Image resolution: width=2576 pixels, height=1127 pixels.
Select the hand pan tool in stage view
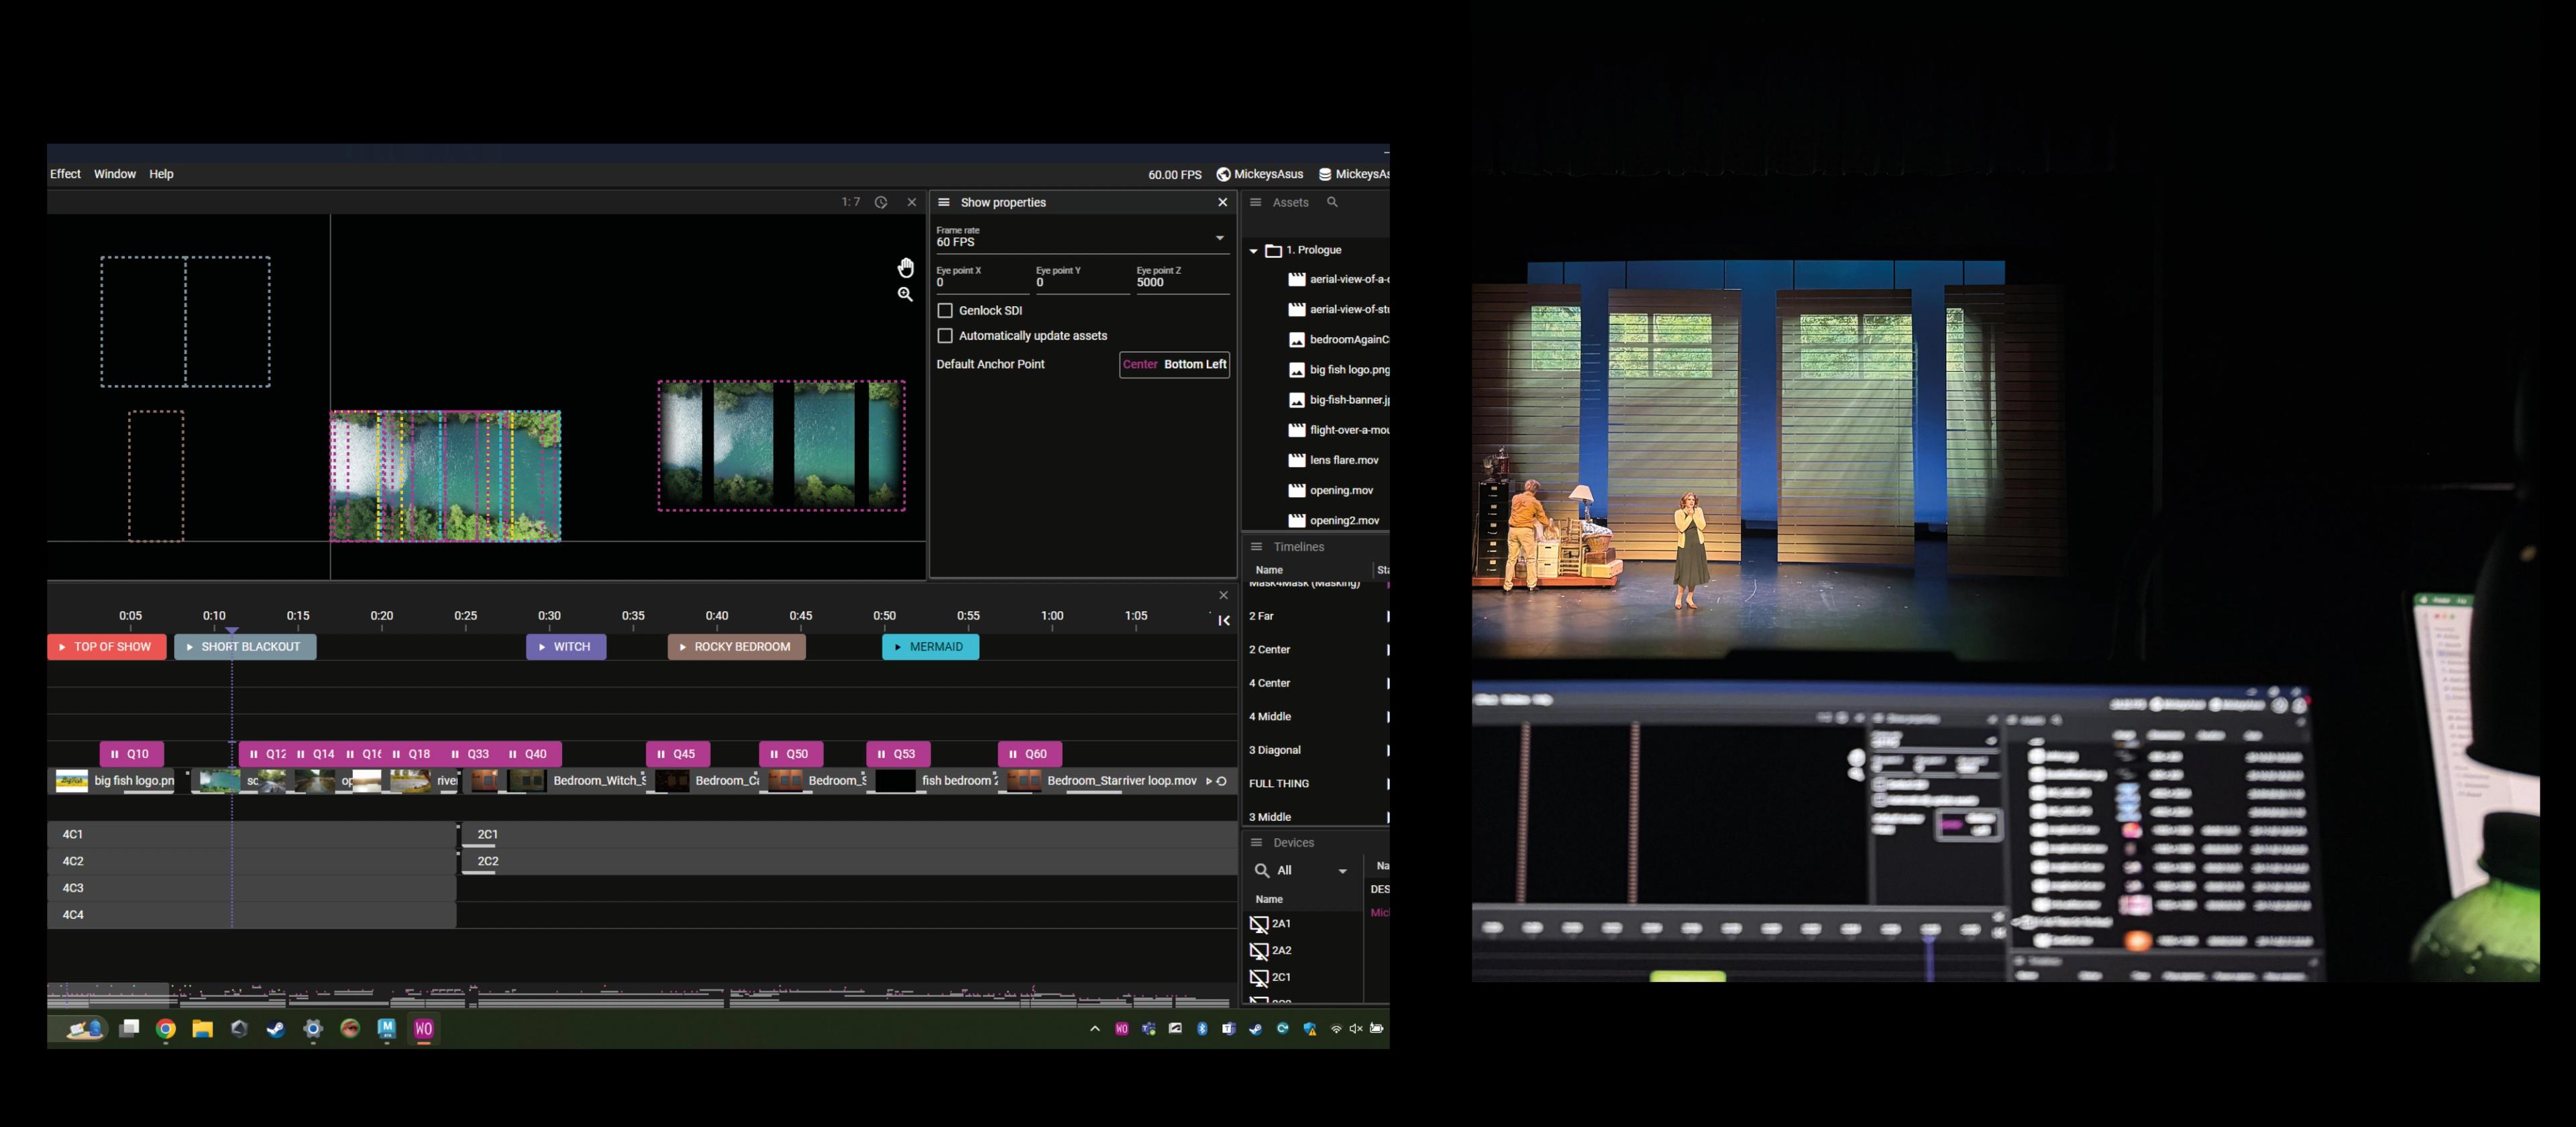[x=905, y=268]
